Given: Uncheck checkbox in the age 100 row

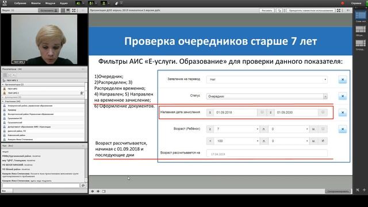Looking at the screenshot, I should (323, 141).
